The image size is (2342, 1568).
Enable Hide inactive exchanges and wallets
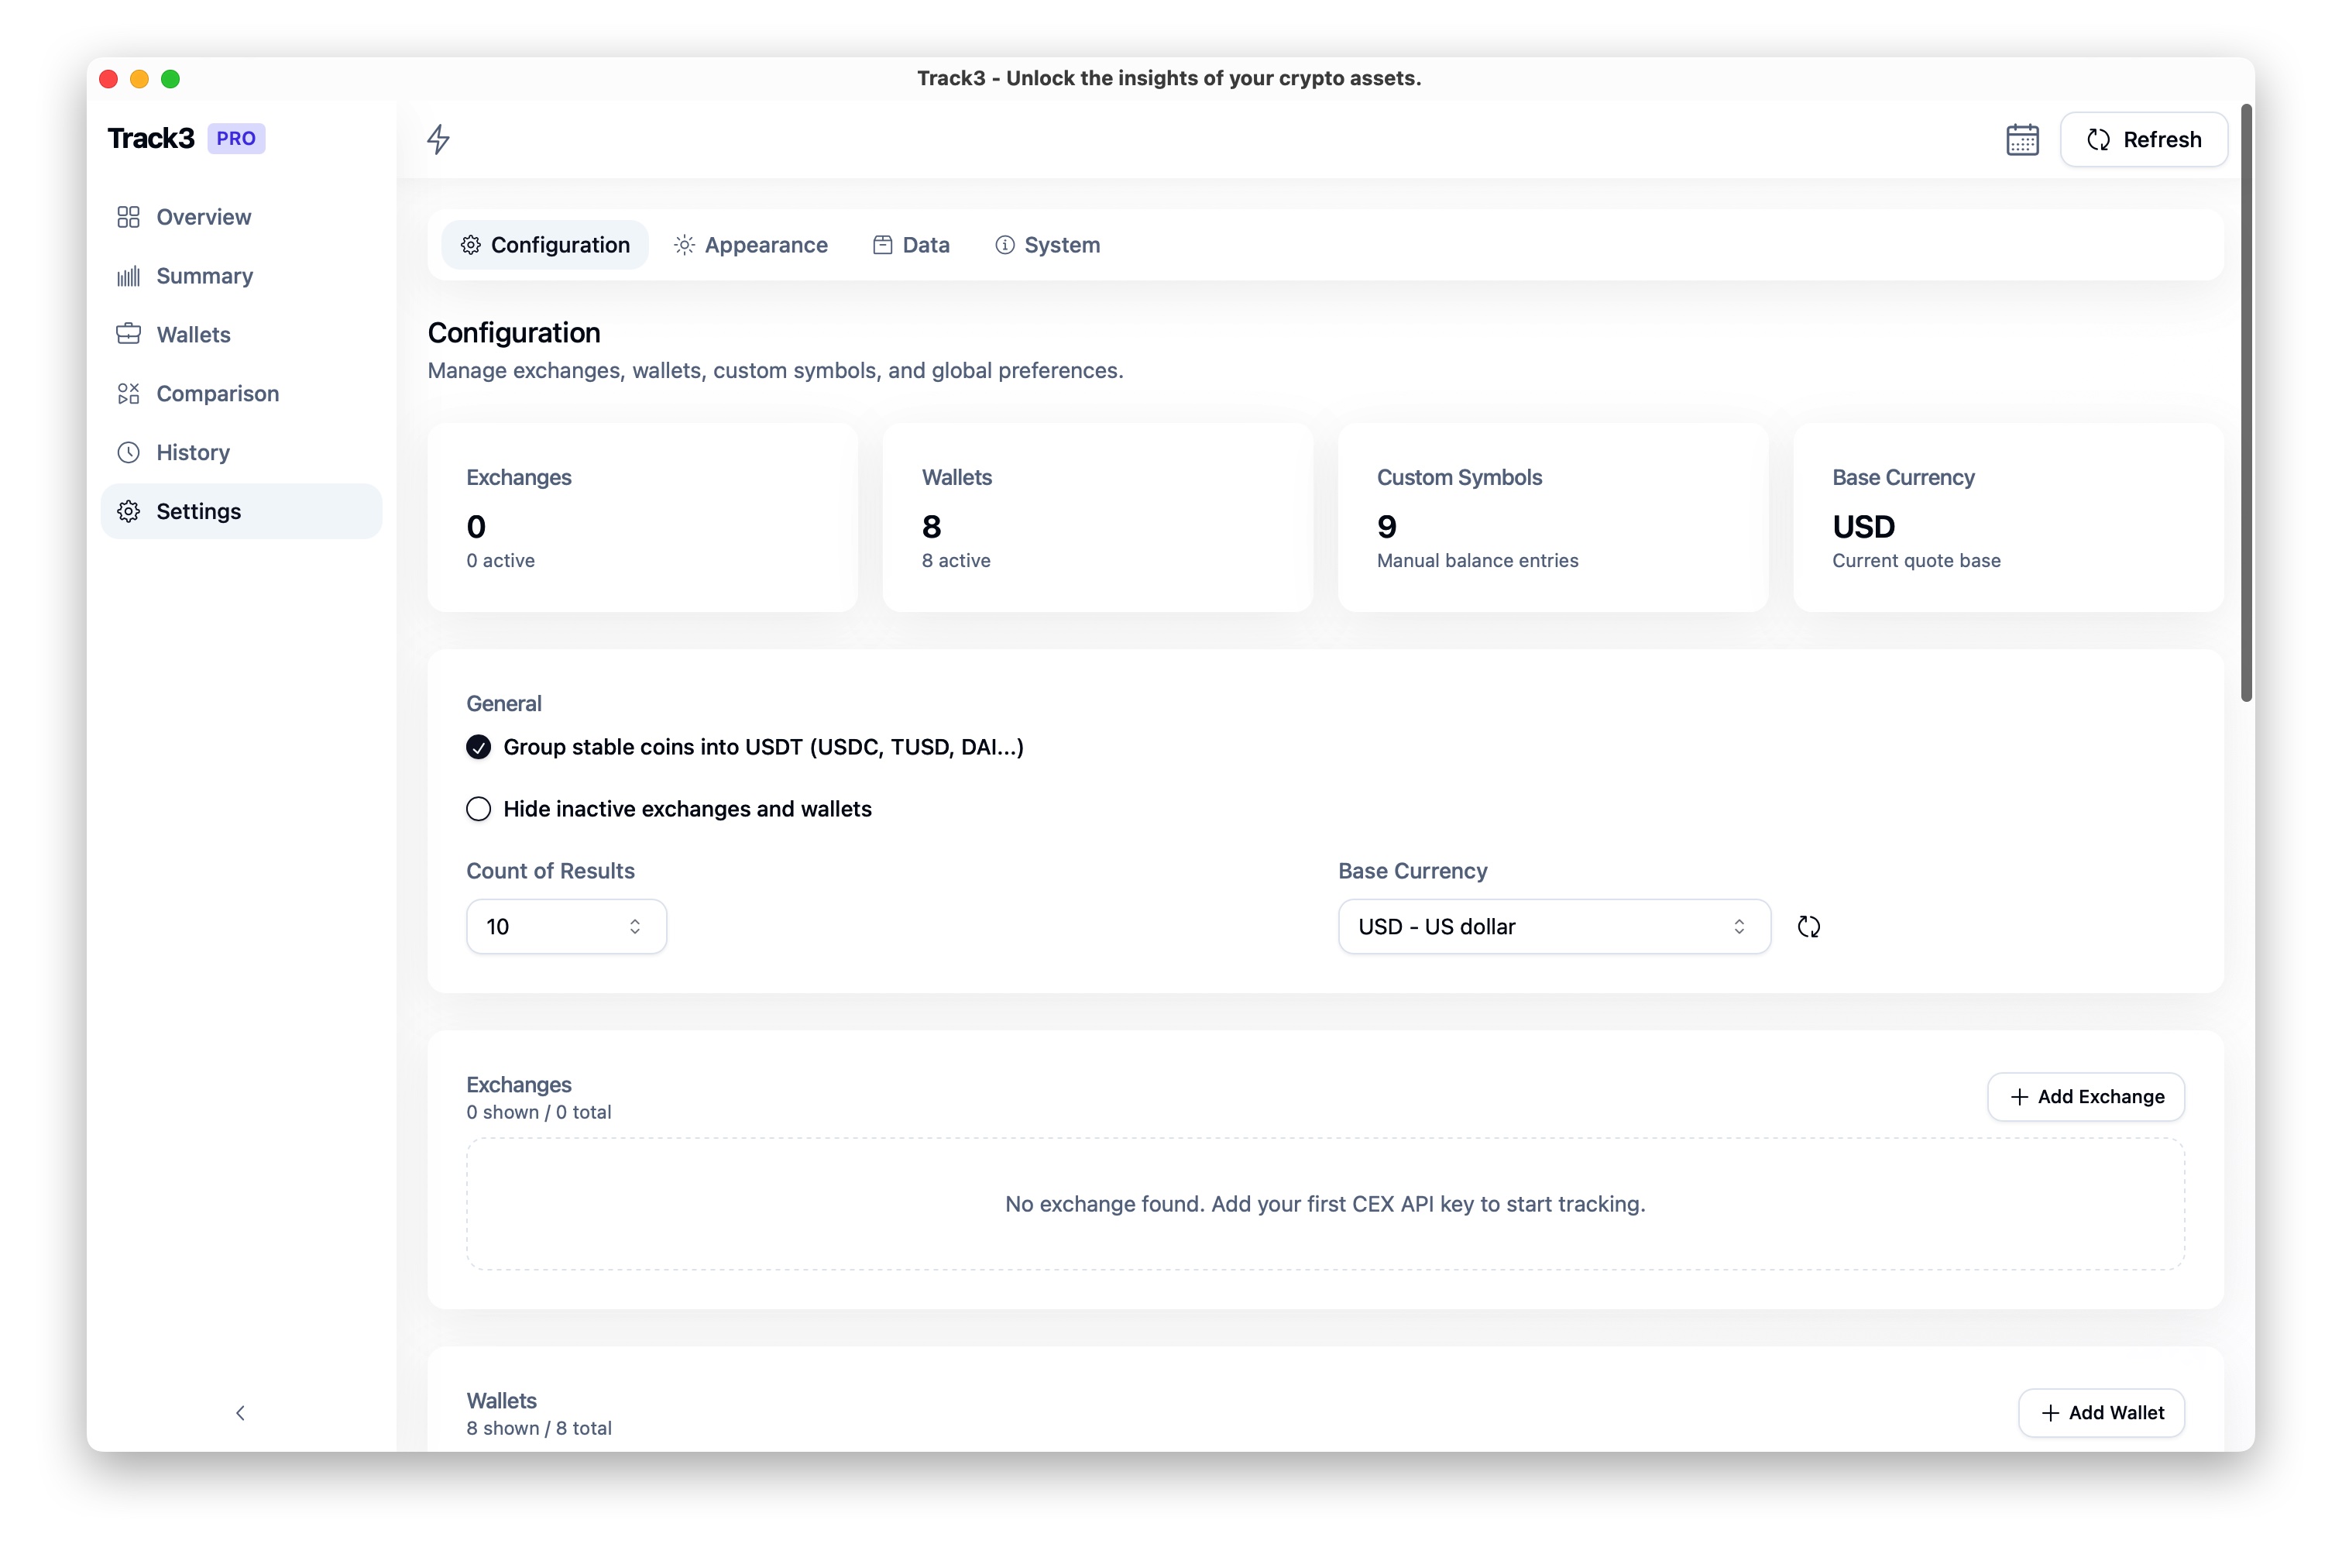[479, 809]
